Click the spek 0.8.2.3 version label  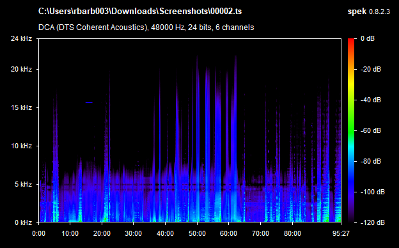click(x=369, y=12)
